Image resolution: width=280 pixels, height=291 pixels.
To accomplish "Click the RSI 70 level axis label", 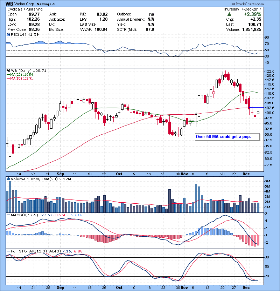I will click(267, 44).
